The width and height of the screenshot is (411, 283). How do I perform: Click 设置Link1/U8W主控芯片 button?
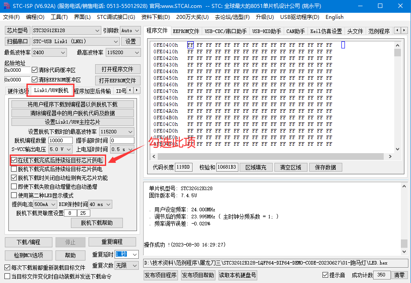[x=73, y=122]
